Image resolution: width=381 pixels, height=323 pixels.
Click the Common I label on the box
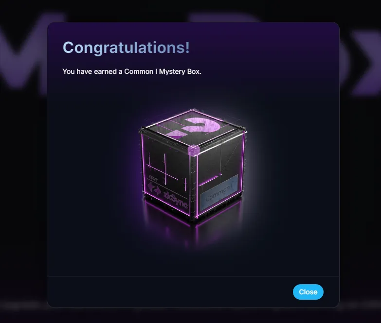tap(219, 192)
